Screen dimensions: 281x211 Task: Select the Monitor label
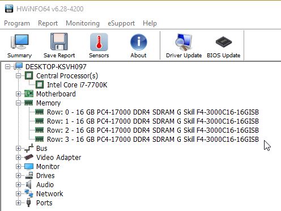48,167
